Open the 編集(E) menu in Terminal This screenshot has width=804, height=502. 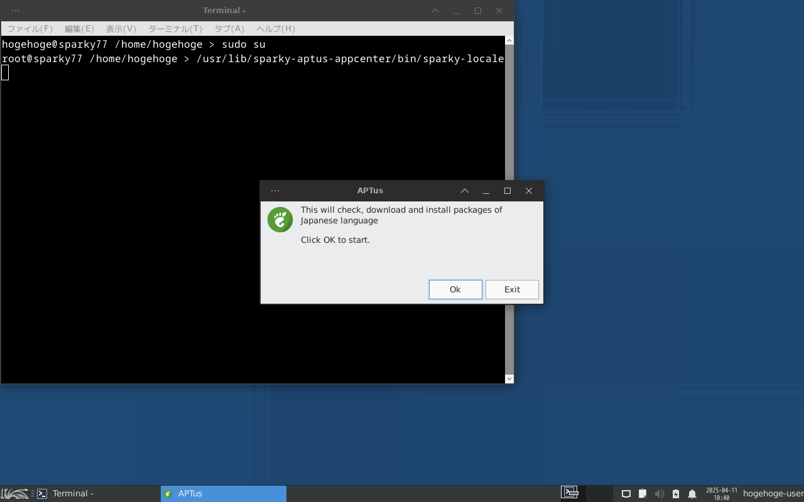[79, 29]
